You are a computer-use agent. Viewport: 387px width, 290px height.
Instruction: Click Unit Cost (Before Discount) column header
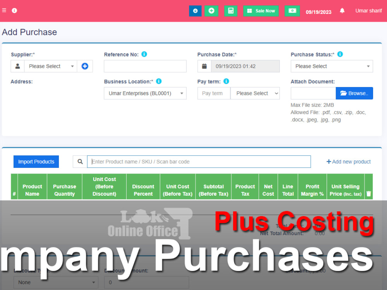[x=104, y=186]
